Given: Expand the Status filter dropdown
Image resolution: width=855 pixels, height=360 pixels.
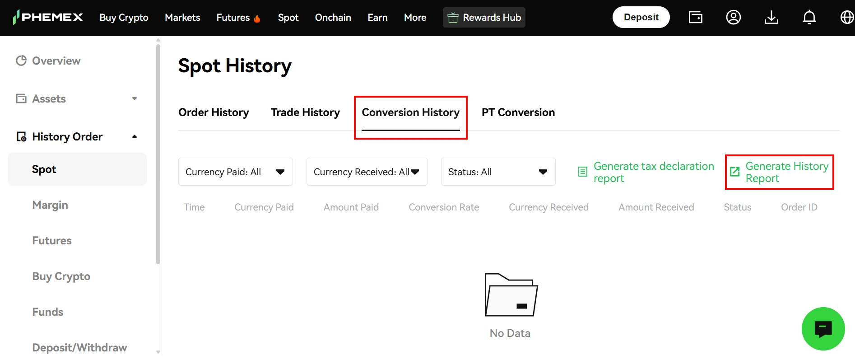Looking at the screenshot, I should (498, 172).
